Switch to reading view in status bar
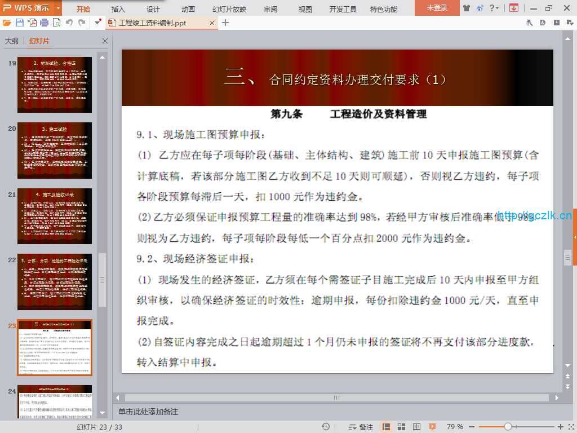577x433 pixels. (x=416, y=427)
